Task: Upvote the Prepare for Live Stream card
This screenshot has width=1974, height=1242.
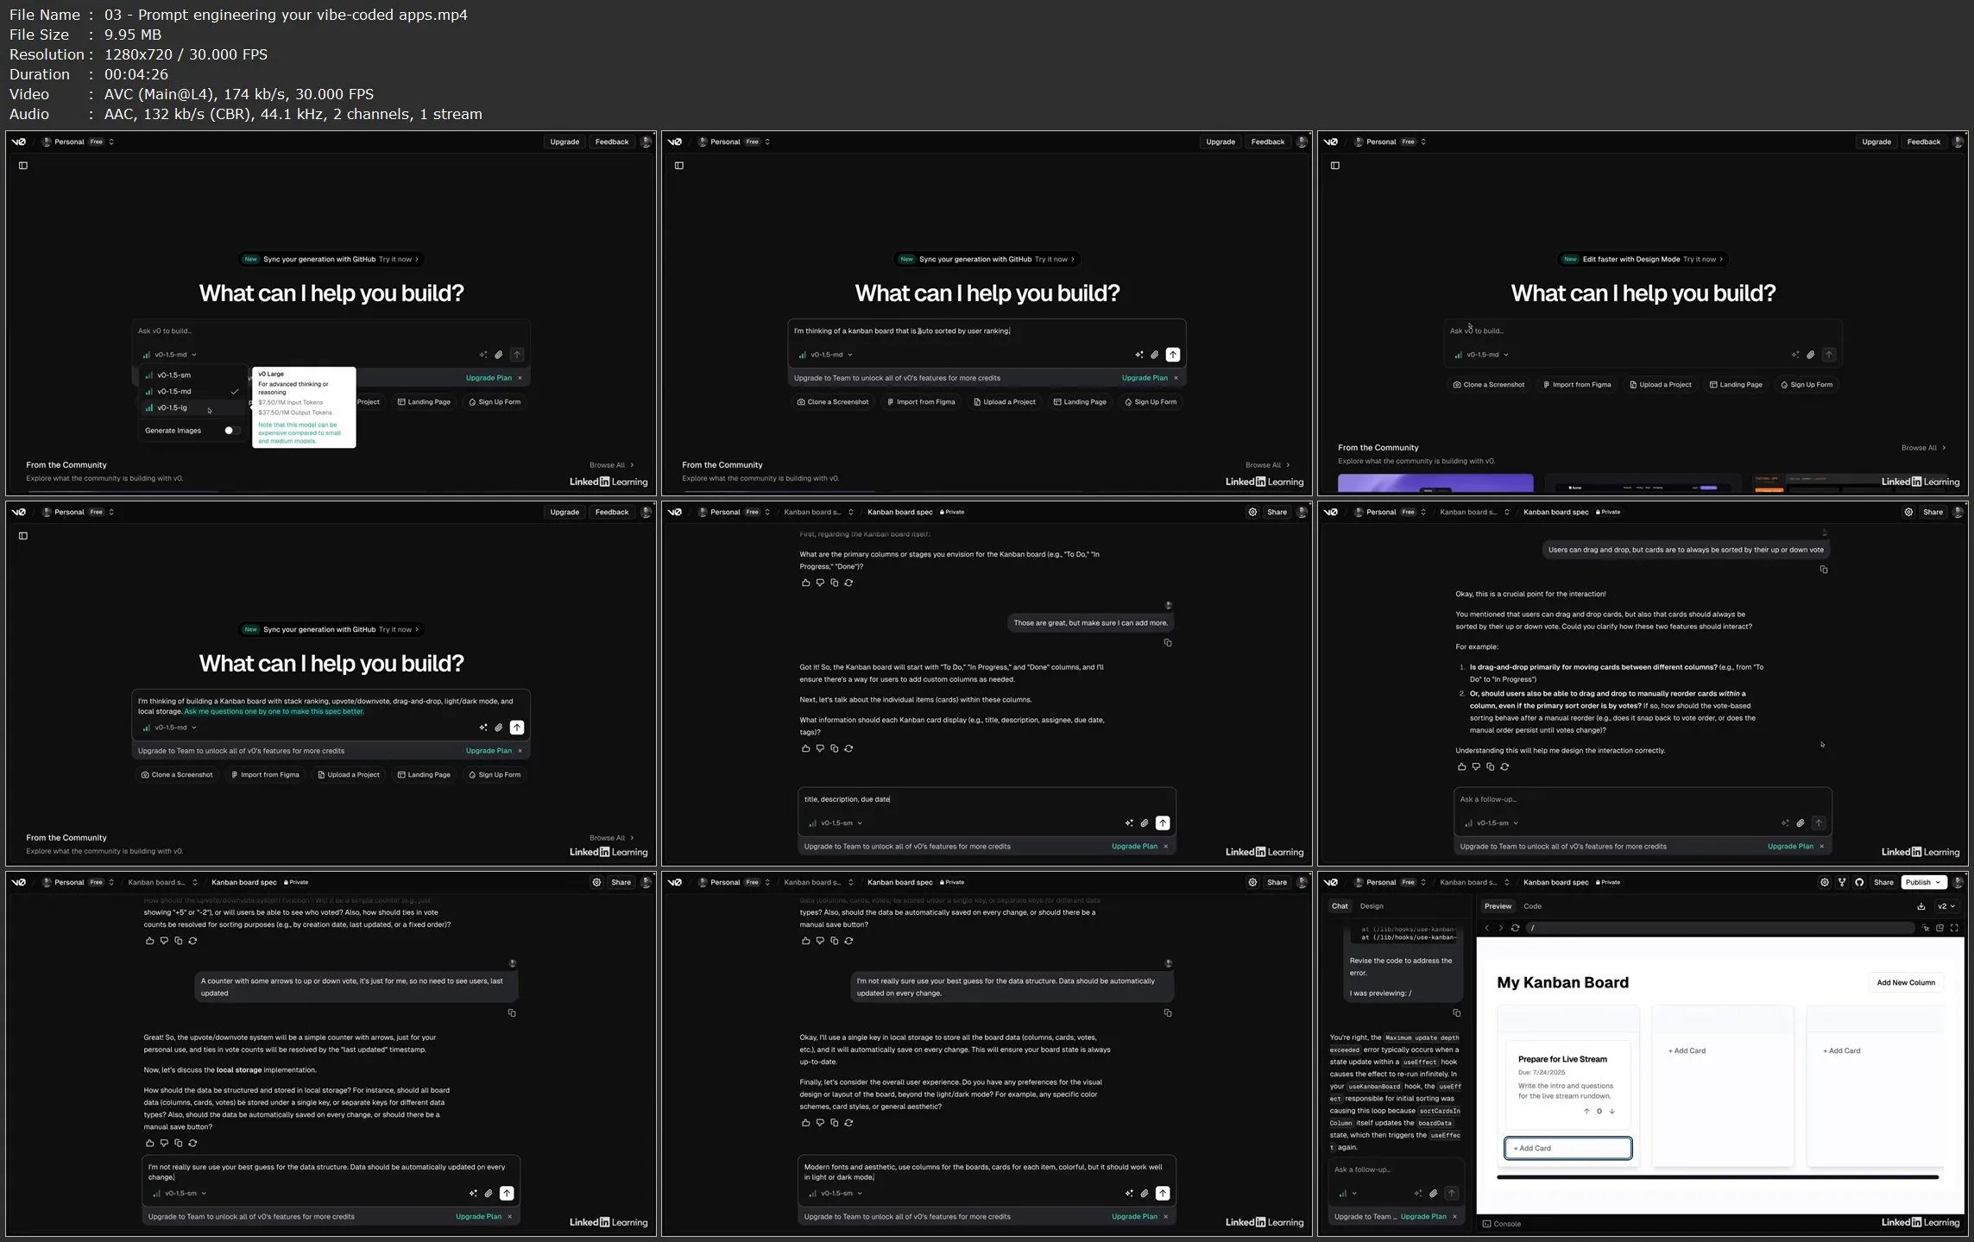Action: coord(1586,1111)
